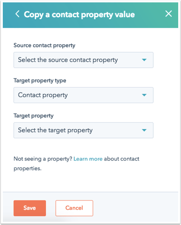
Task: Open the Source contact property dropdown
Action: (84, 60)
